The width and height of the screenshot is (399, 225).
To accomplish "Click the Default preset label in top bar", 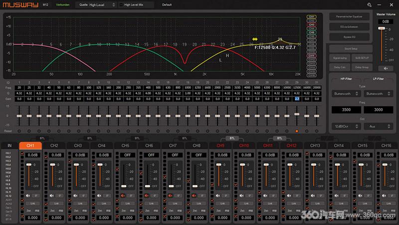I will click(x=167, y=5).
